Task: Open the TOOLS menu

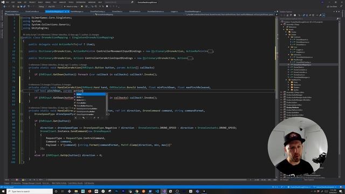Action: (71, 2)
